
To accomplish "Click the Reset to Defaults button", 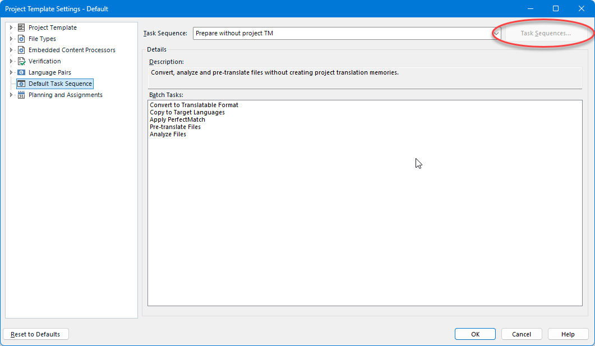I will [x=36, y=334].
